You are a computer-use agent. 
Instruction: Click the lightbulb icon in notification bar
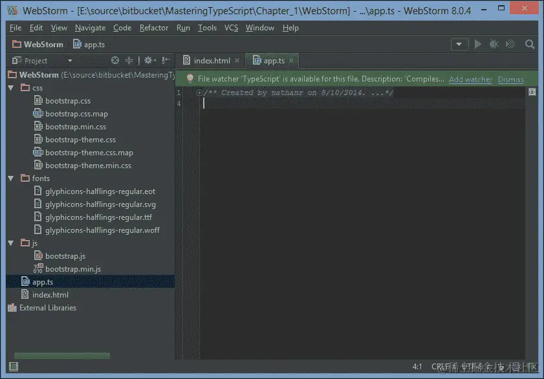(190, 79)
